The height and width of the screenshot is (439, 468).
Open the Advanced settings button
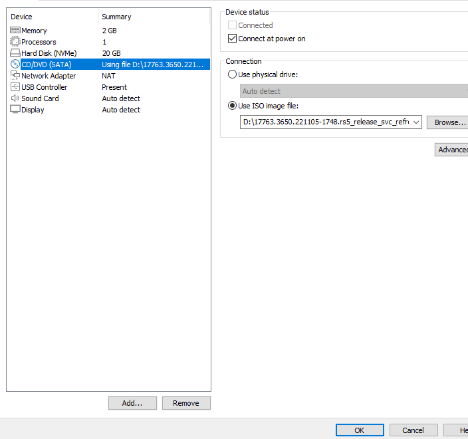coord(451,150)
